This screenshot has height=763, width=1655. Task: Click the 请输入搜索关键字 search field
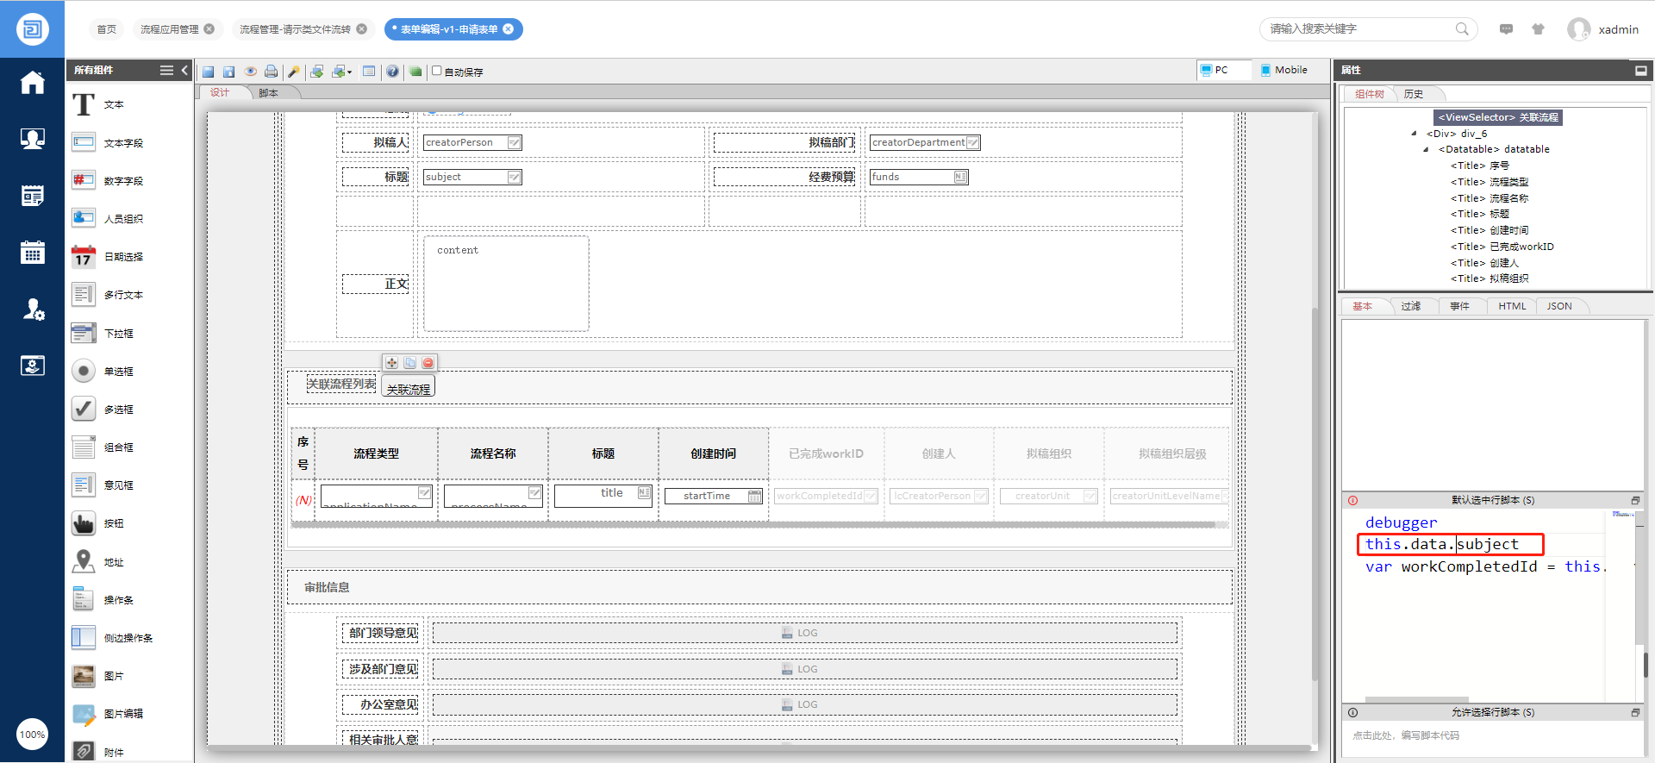pos(1358,29)
